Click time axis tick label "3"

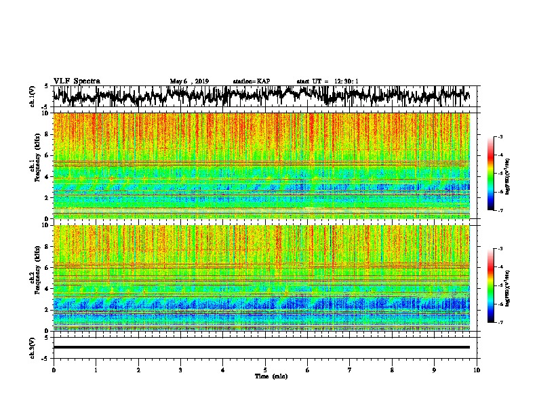coord(180,370)
